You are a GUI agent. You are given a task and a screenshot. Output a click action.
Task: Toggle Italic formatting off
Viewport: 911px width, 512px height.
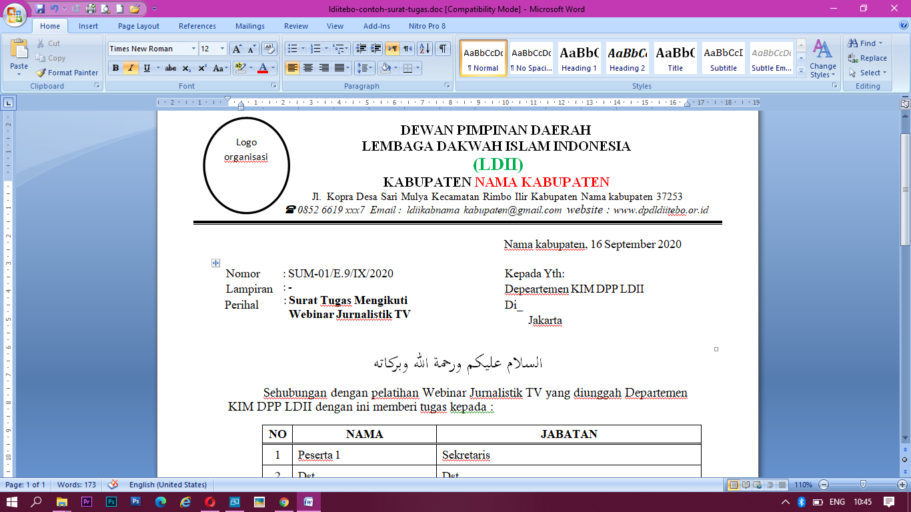tap(131, 68)
